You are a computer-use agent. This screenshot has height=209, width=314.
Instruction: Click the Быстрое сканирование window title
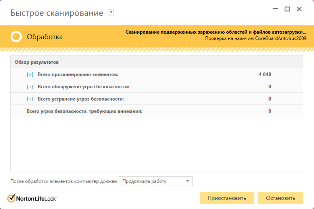tap(56, 13)
